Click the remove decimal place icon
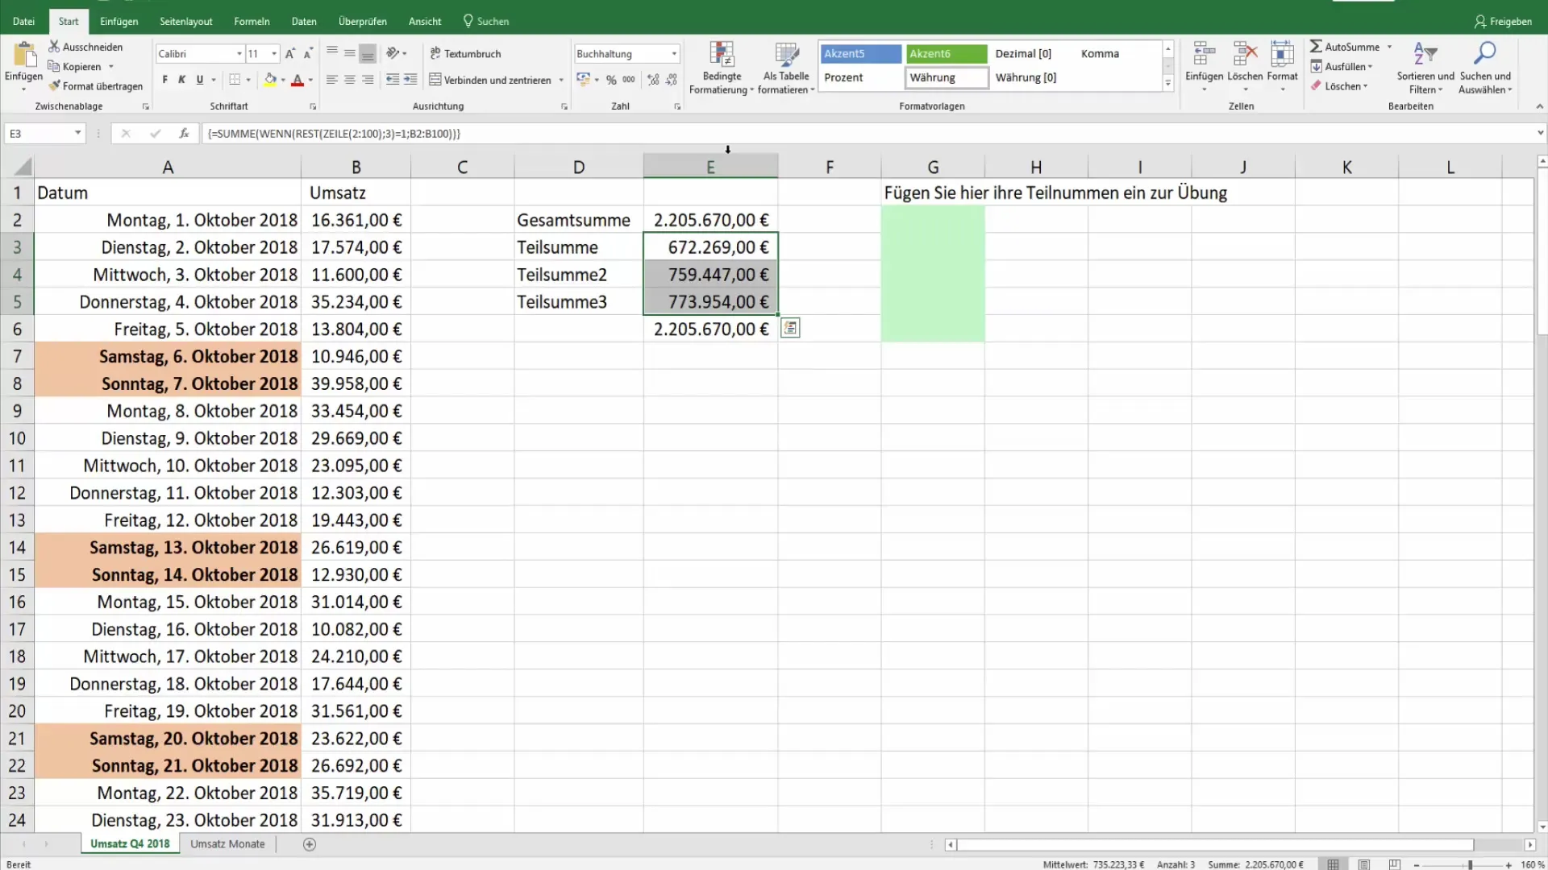 [x=672, y=80]
